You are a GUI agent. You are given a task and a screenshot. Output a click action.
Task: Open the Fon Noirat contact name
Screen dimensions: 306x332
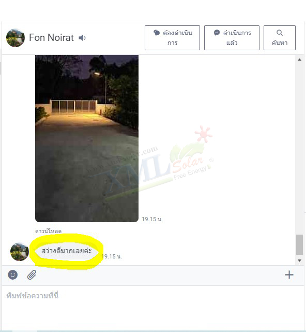tap(51, 38)
